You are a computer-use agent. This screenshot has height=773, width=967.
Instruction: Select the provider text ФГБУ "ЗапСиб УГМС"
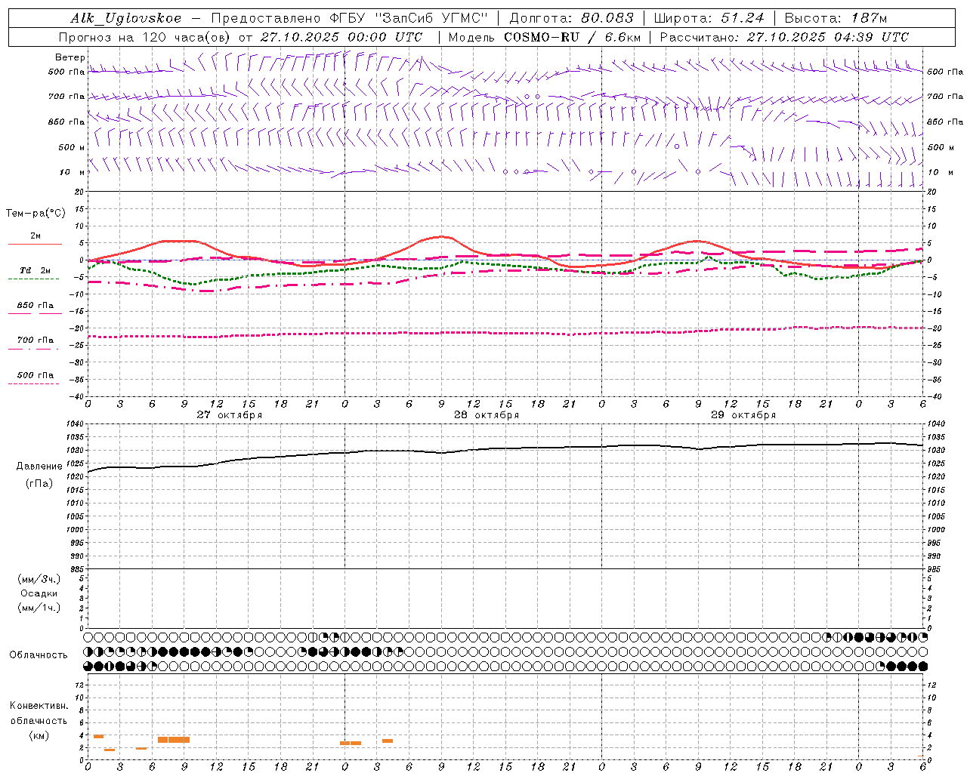[x=409, y=18]
